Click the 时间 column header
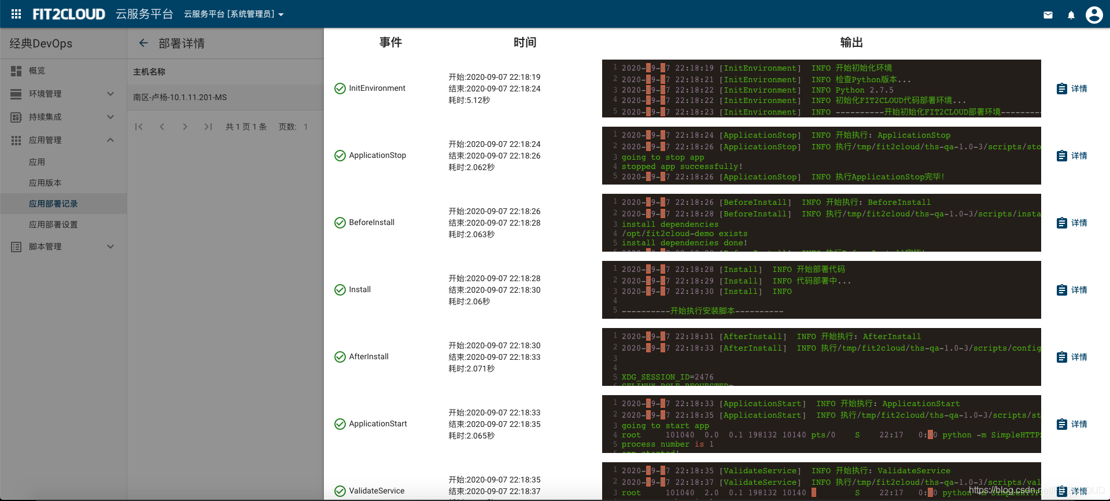 [x=525, y=42]
